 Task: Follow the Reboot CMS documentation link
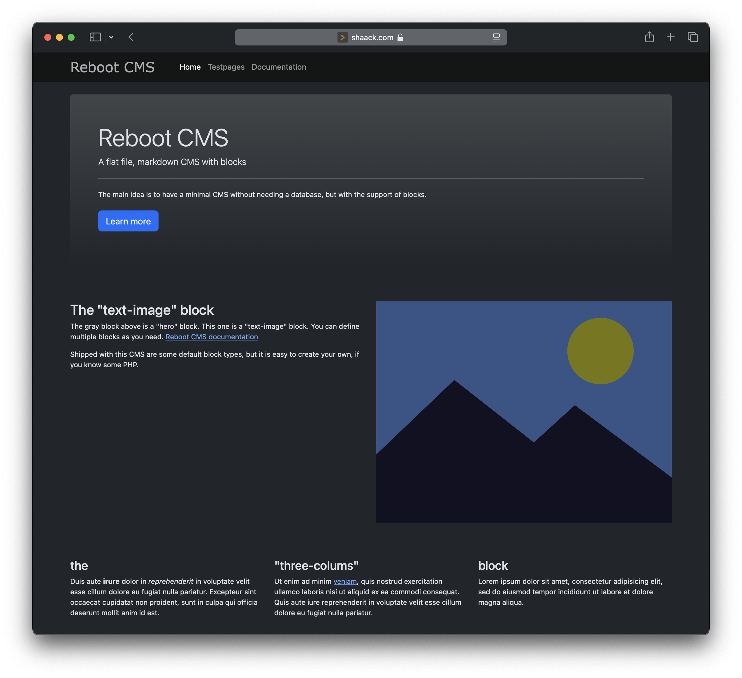tap(212, 337)
